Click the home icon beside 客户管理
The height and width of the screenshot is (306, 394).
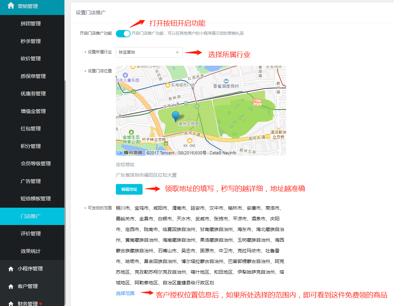coord(11,286)
